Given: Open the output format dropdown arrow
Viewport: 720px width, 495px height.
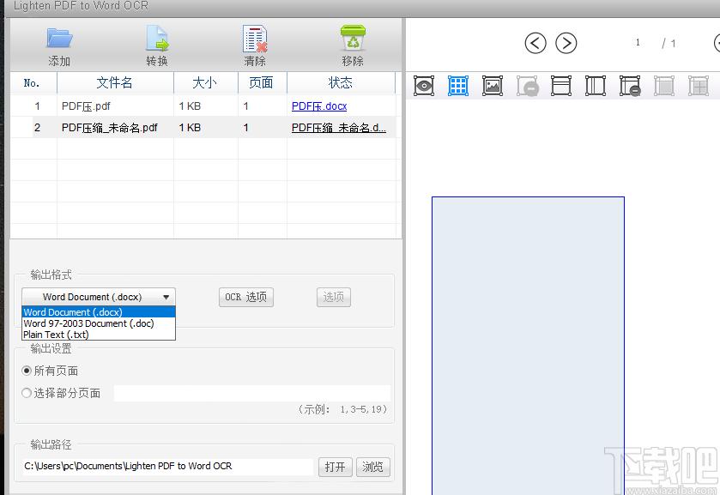Looking at the screenshot, I should [166, 297].
